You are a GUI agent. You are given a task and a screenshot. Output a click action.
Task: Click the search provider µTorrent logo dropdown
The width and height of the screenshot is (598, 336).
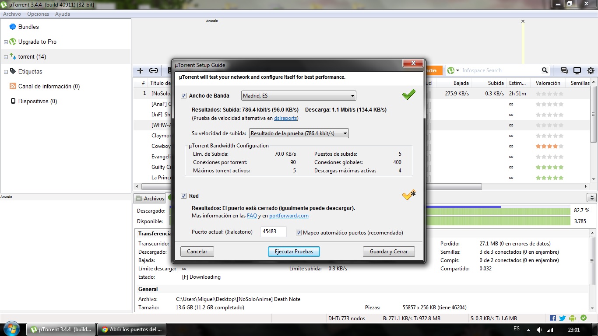[454, 70]
